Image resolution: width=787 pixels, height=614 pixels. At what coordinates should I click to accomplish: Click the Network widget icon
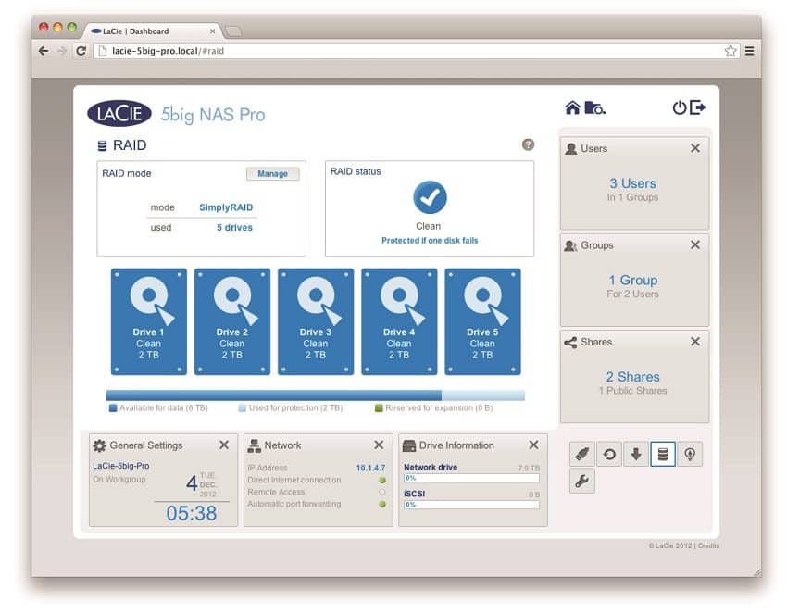point(255,445)
